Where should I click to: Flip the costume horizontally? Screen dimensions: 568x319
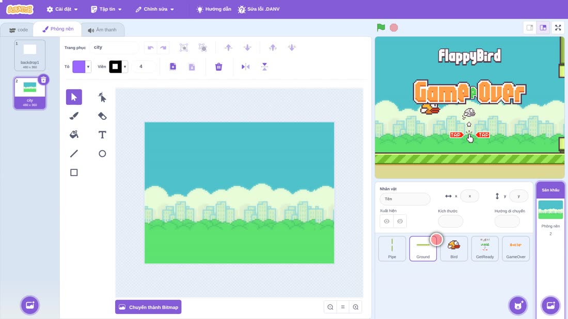[x=246, y=67]
